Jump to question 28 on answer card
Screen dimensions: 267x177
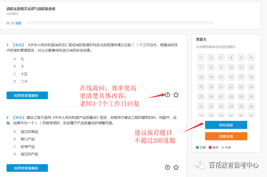click(x=231, y=97)
